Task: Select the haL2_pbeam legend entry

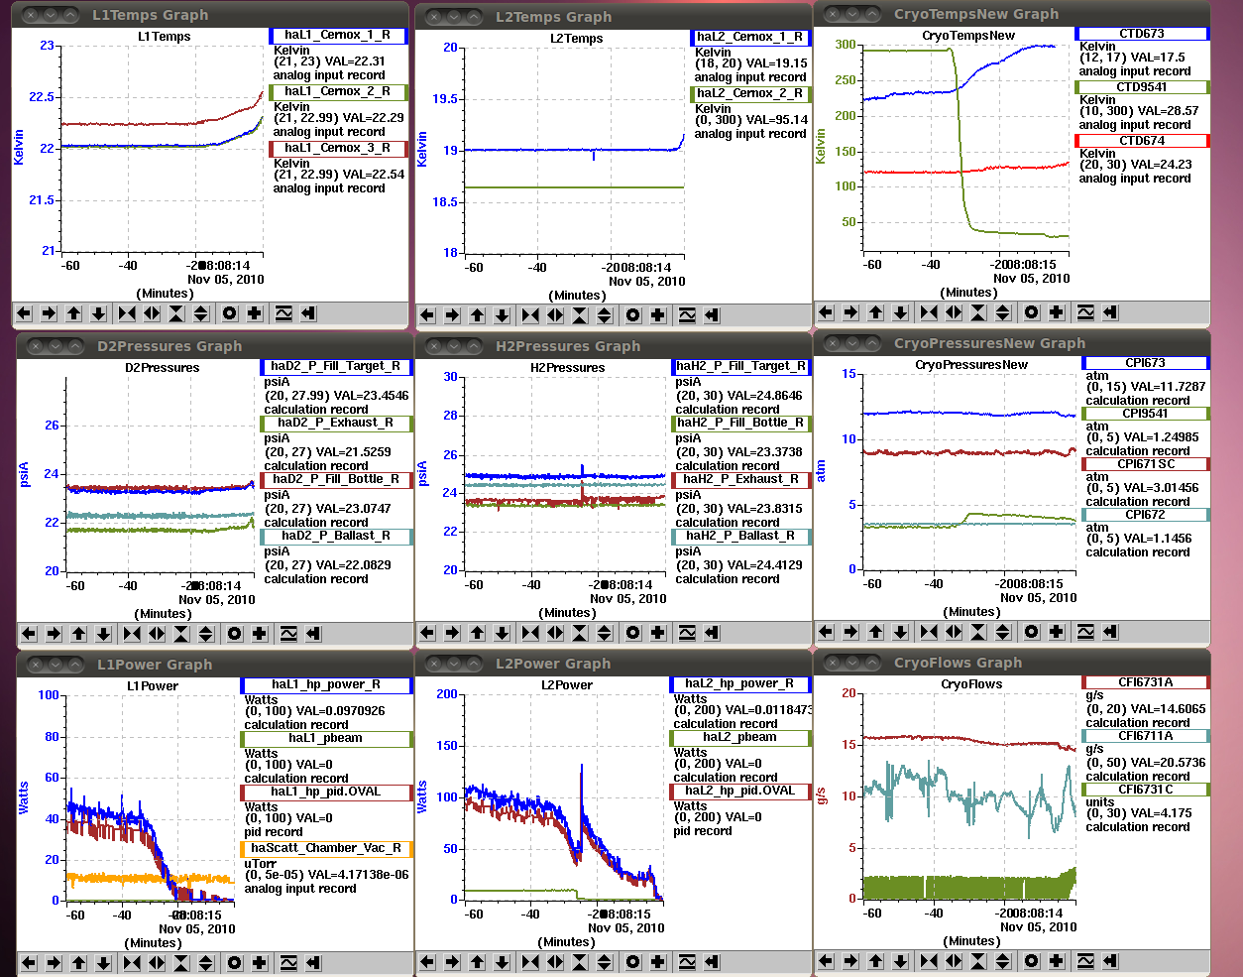Action: pyautogui.click(x=740, y=738)
